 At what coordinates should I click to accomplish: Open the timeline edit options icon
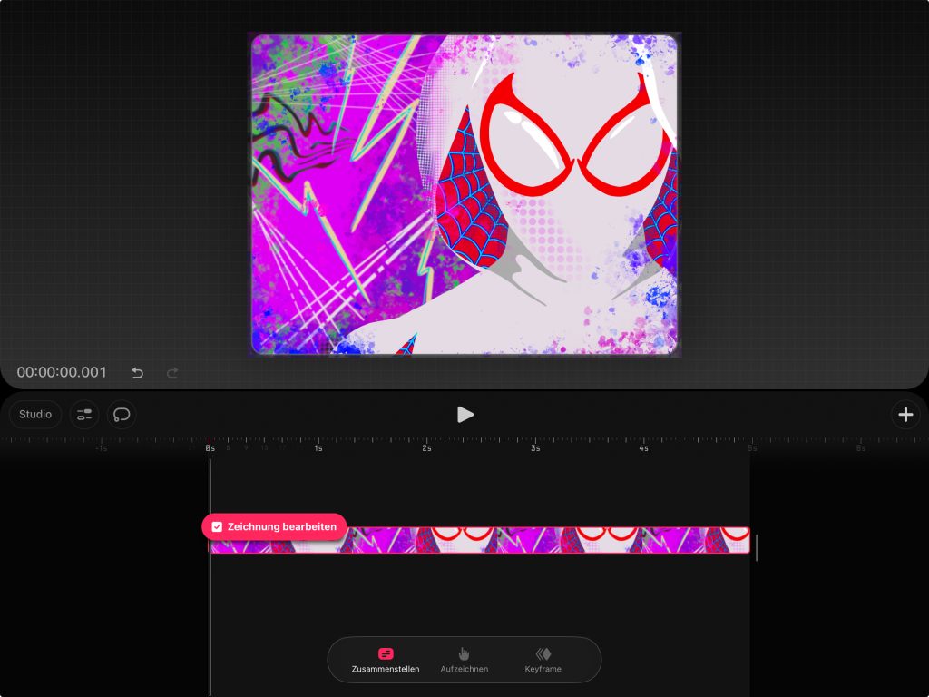84,415
